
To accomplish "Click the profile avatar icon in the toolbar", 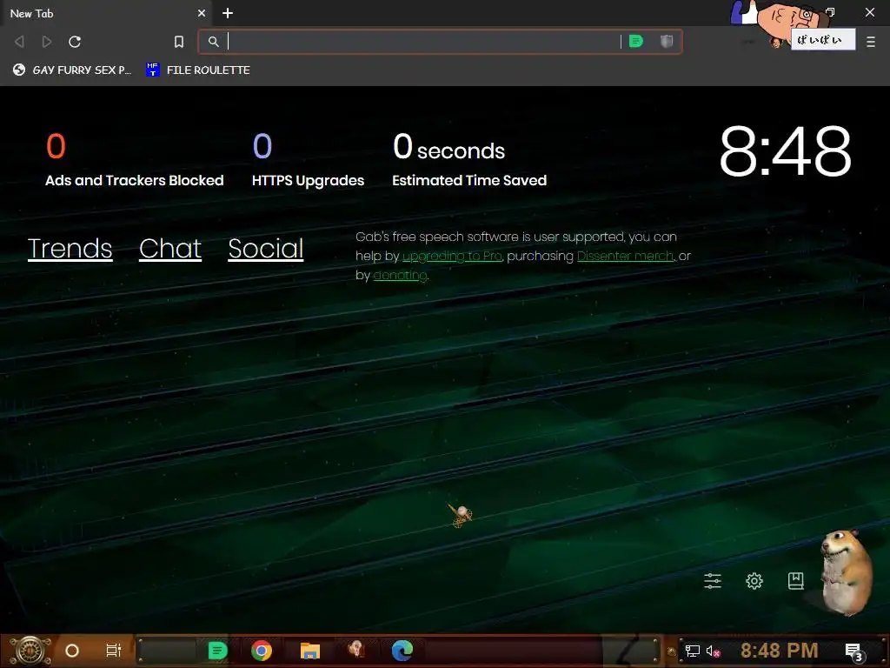I will pos(775,41).
